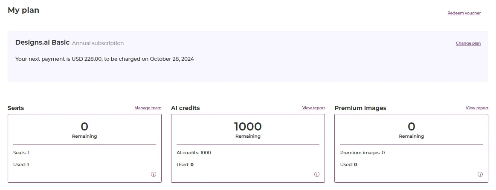Image resolution: width=496 pixels, height=190 pixels.
Task: Click Used: 0 in AI credits card
Action: pos(185,164)
